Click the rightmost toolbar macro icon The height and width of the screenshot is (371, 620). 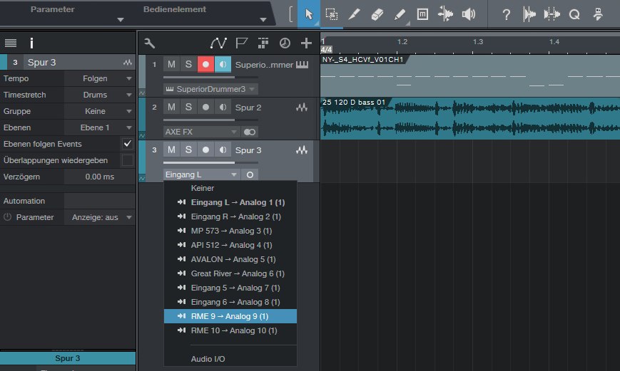(598, 15)
